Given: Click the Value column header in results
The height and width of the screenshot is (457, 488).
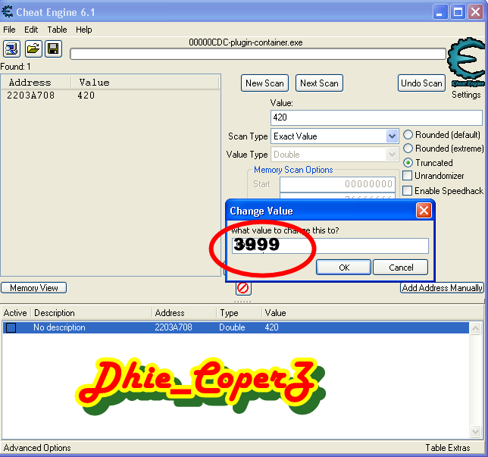Looking at the screenshot, I should coord(94,83).
